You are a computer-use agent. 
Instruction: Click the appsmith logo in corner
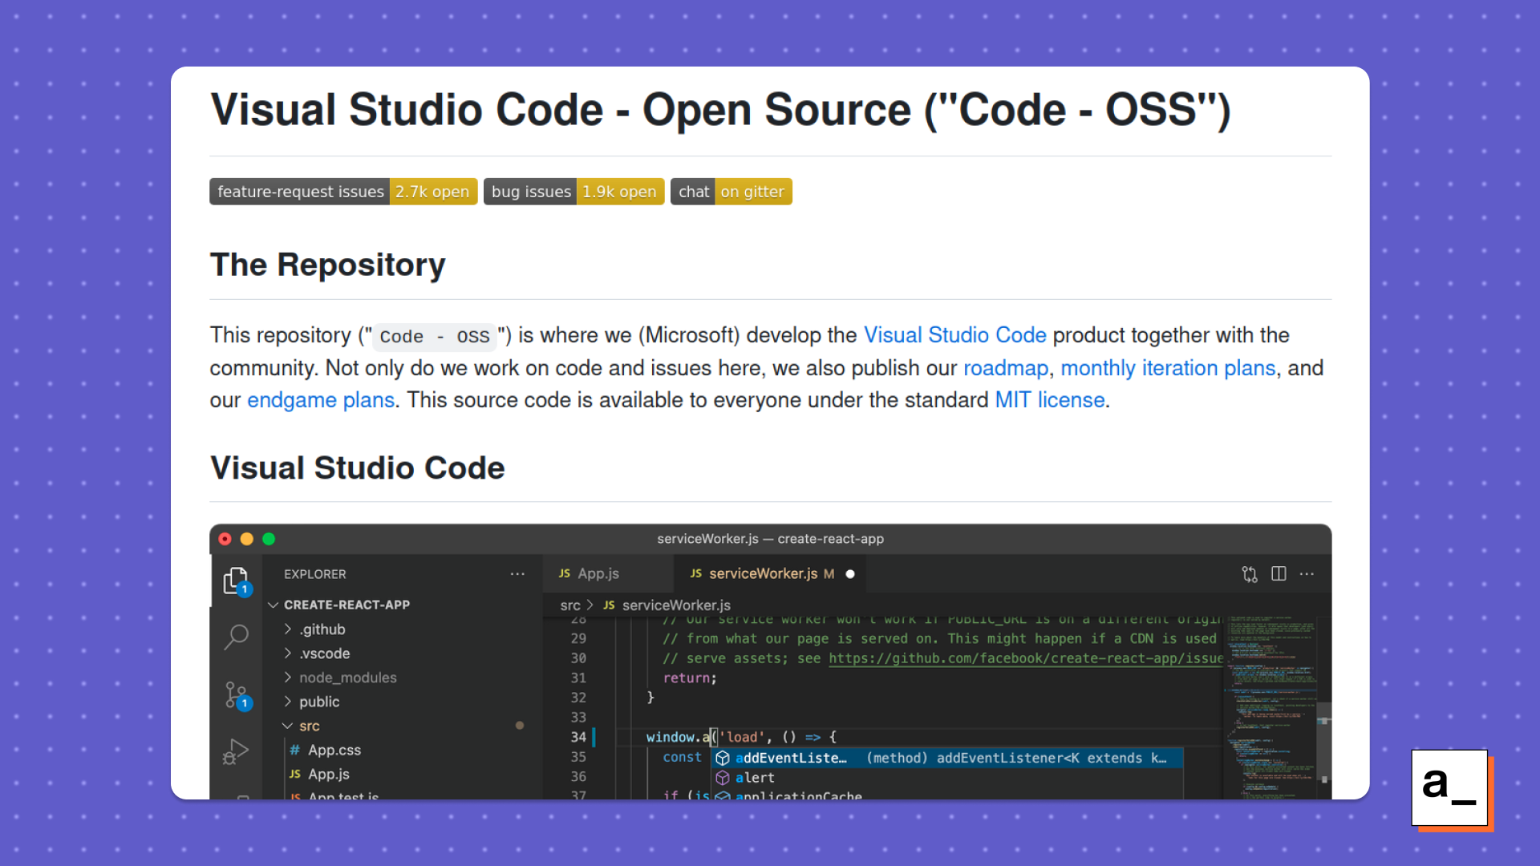[x=1450, y=787]
